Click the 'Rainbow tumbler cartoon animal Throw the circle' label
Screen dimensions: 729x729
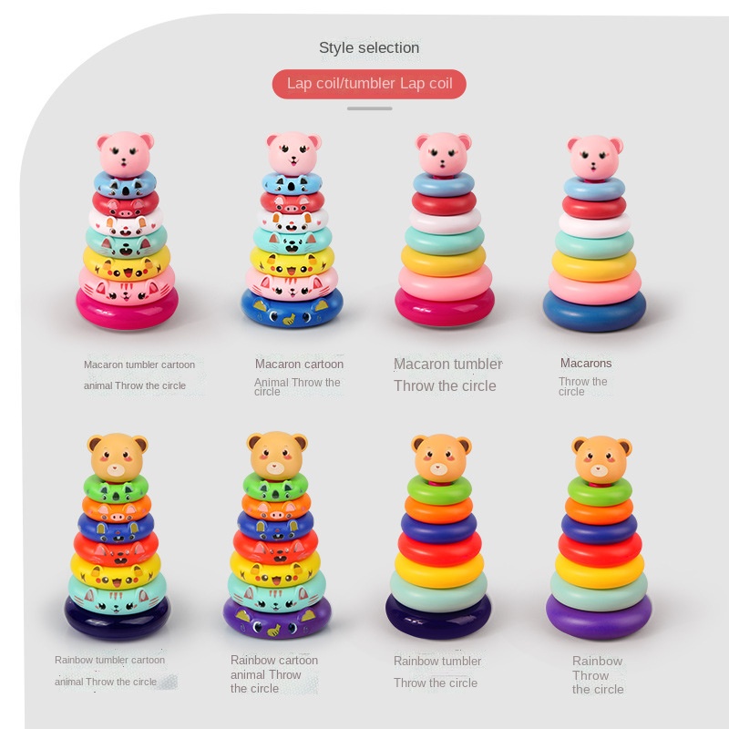[x=109, y=671]
